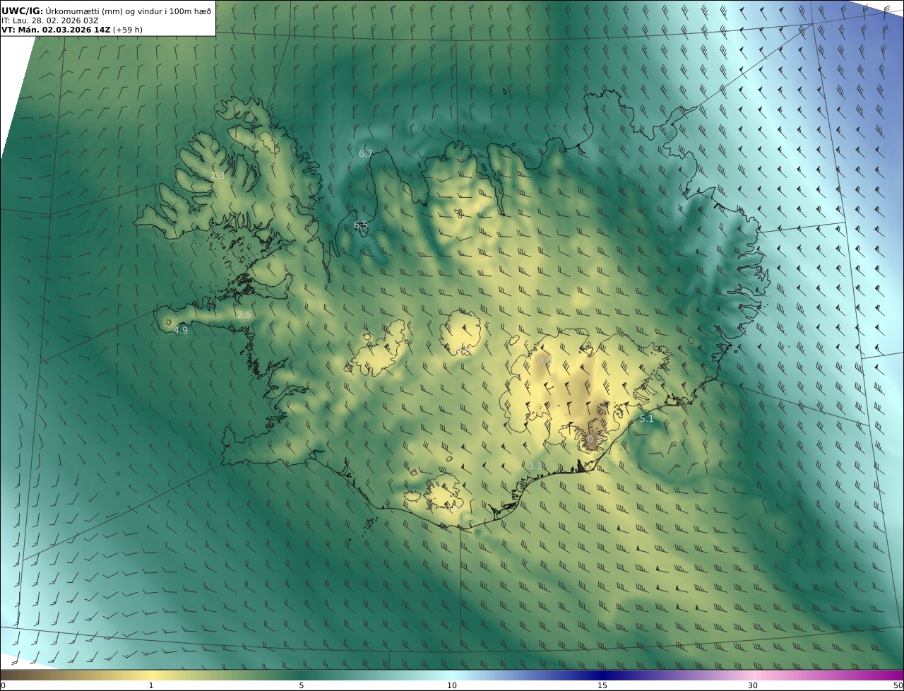The width and height of the screenshot is (904, 691).
Task: Click the 6.5 value label on the map
Action: (361, 225)
